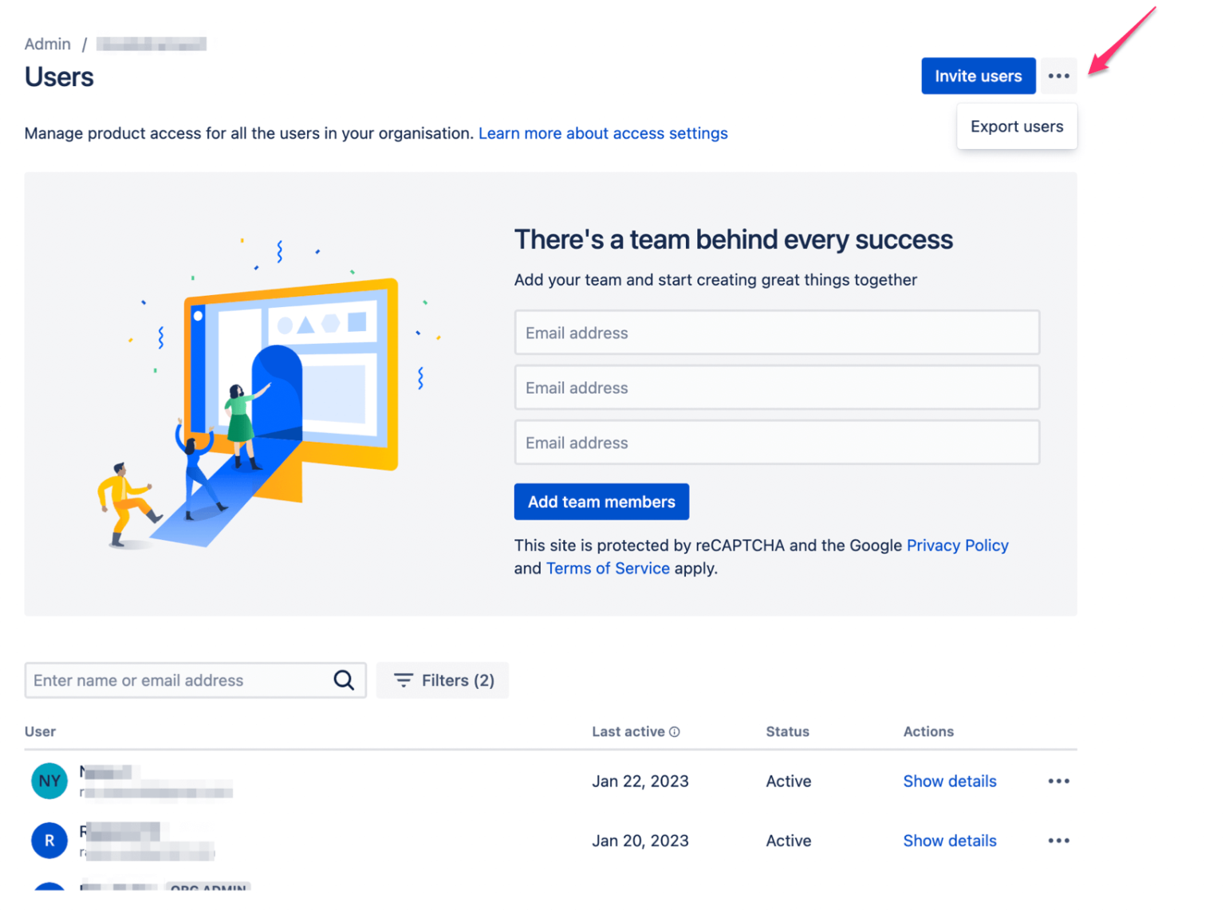Click the first Email address input field
Image resolution: width=1225 pixels, height=910 pixels.
(x=776, y=333)
